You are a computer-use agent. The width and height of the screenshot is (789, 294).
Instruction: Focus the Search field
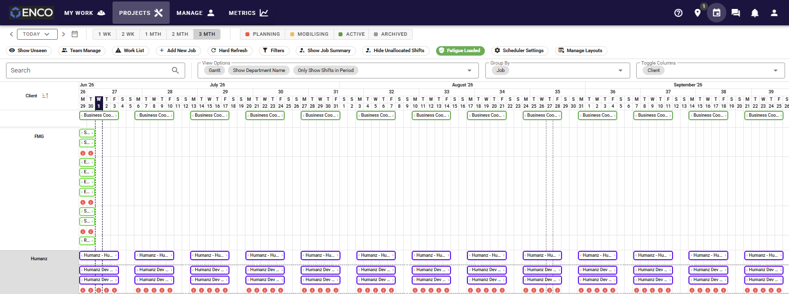click(x=96, y=71)
